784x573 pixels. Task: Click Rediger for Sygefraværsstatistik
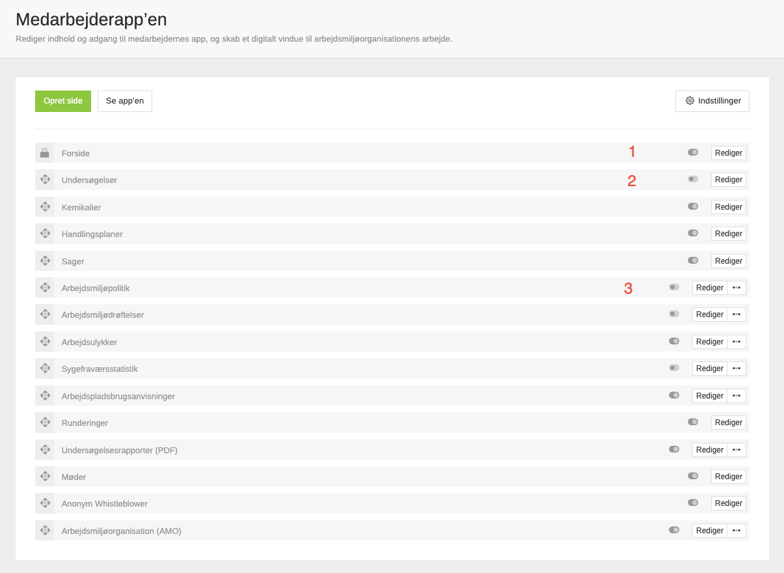tap(710, 369)
